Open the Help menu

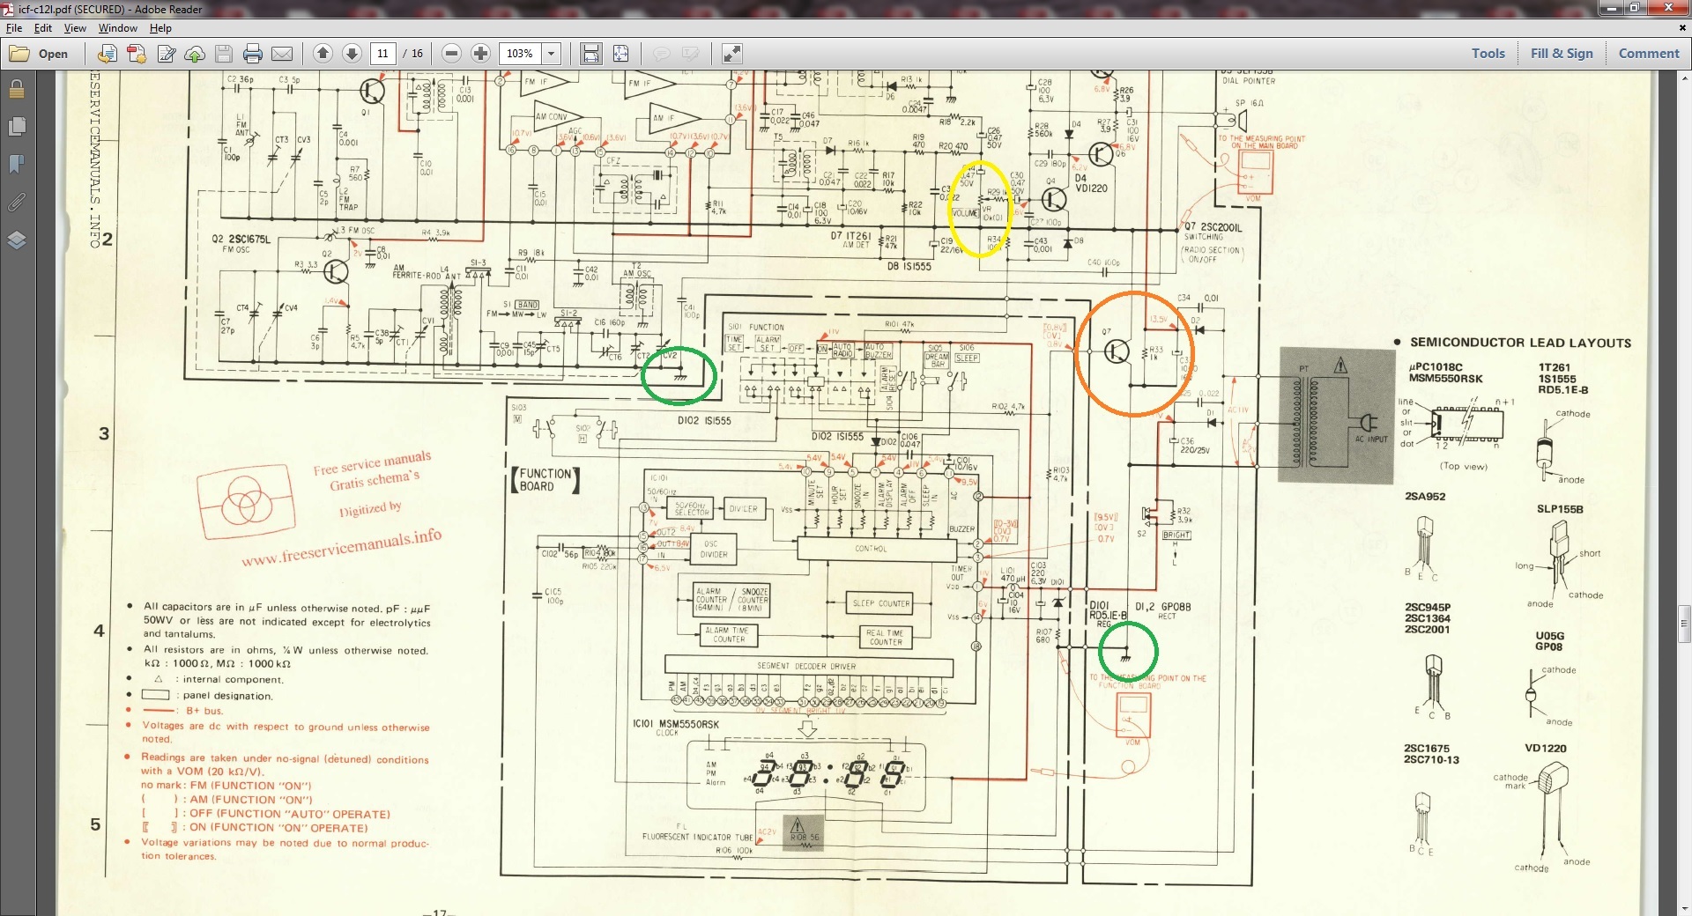(160, 28)
